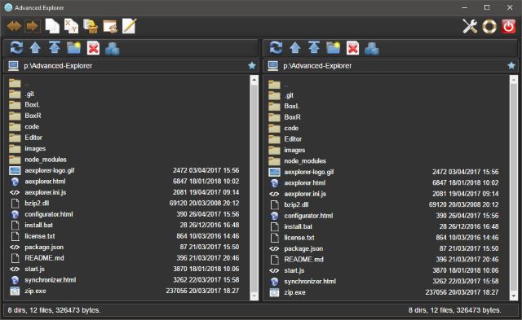Jump to root folder in left panel
This screenshot has width=522, height=320.
[x=55, y=48]
